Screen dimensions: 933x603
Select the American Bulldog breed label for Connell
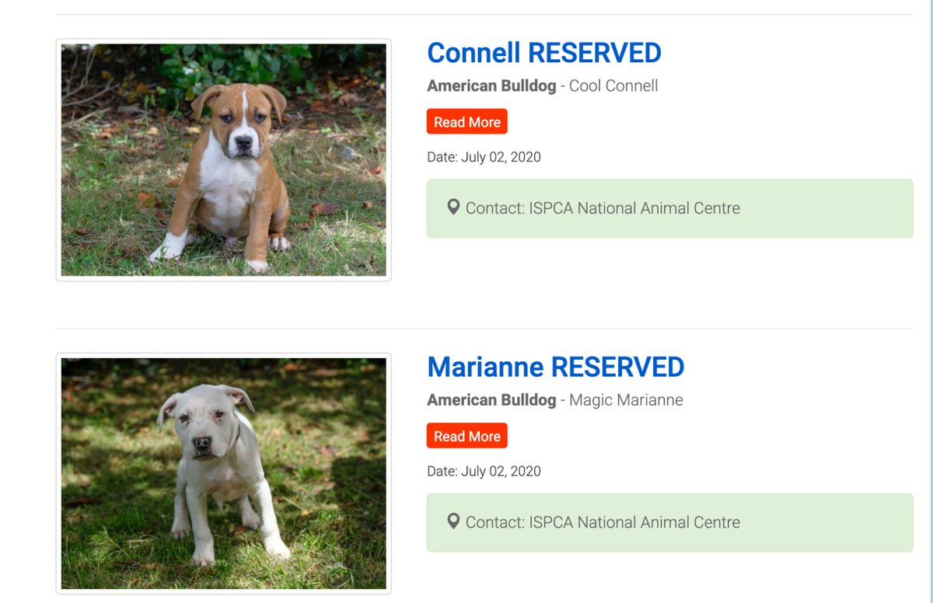pos(491,85)
